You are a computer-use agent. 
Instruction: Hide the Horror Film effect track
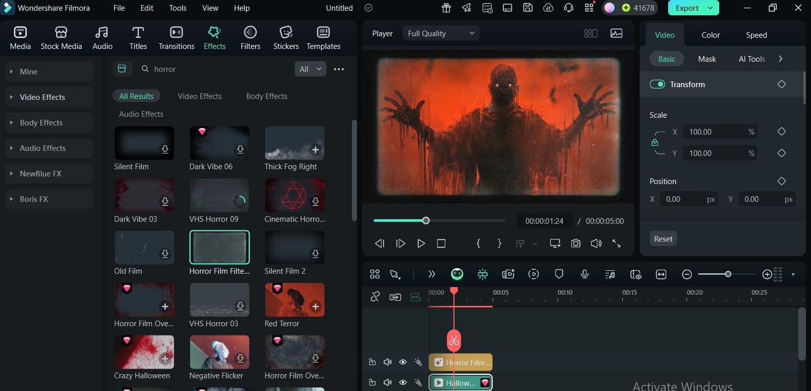(x=403, y=362)
